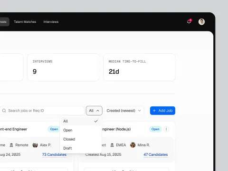Click the Remote location icon
Image resolution: width=228 pixels, height=171 pixels.
point(11,145)
